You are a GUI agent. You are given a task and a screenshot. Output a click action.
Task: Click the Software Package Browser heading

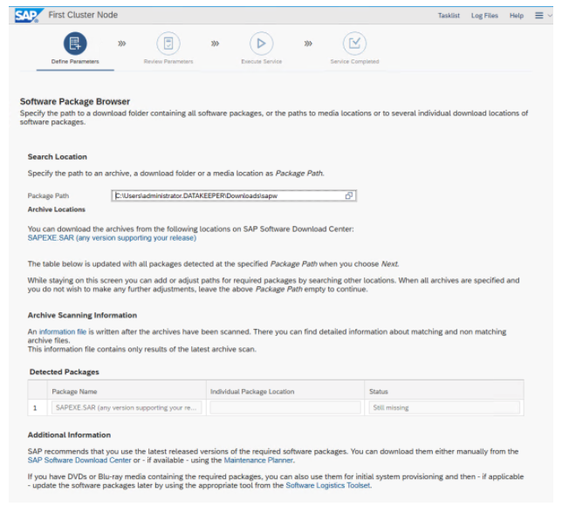pos(75,102)
